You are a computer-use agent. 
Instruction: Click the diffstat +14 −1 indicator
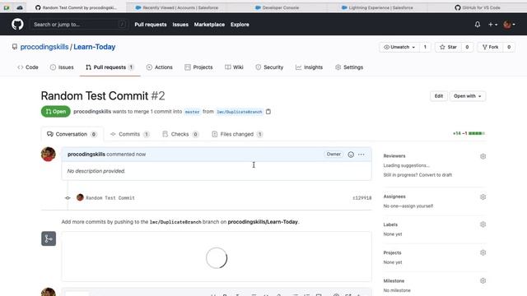[x=469, y=133]
